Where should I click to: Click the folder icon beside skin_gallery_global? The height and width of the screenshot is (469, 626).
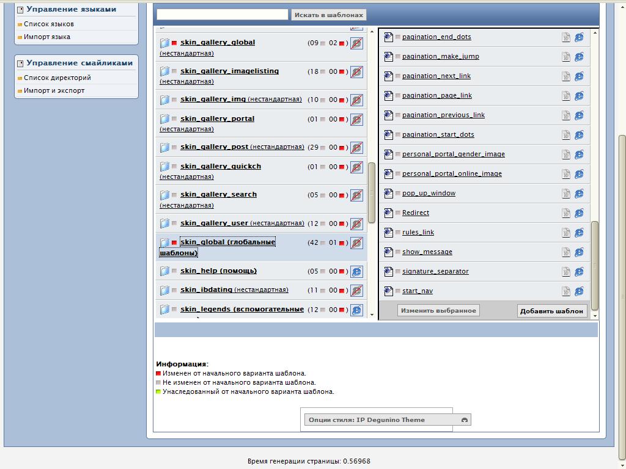(164, 43)
